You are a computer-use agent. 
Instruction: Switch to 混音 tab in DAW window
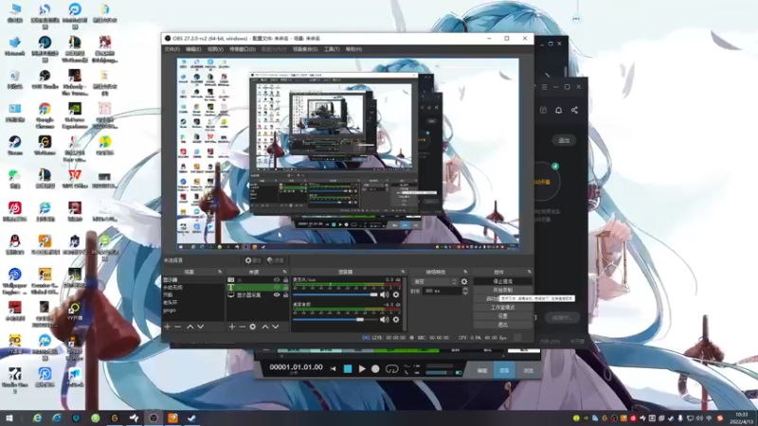pyautogui.click(x=504, y=370)
